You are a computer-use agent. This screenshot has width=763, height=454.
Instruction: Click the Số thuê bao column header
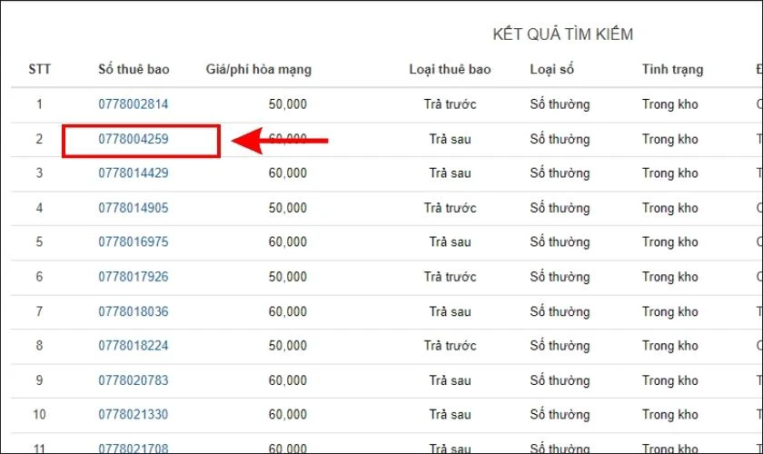click(134, 69)
